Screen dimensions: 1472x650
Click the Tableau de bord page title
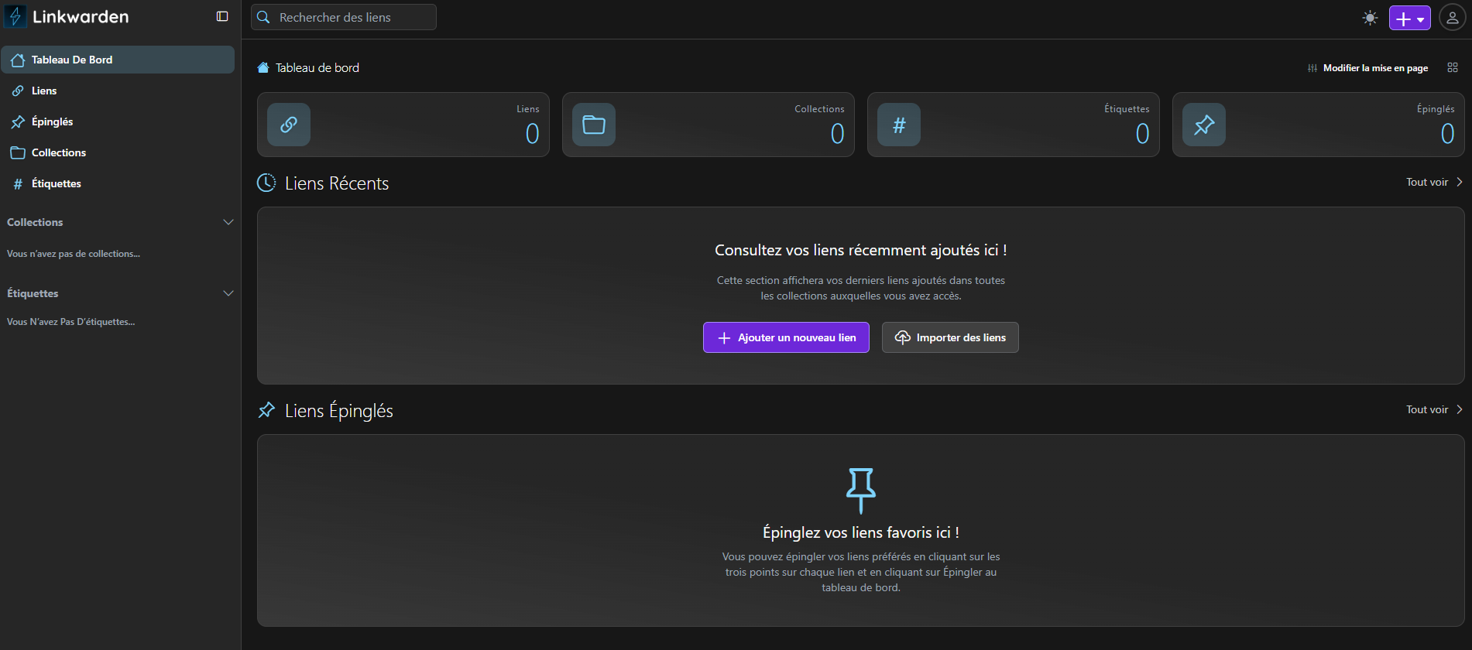pos(317,68)
